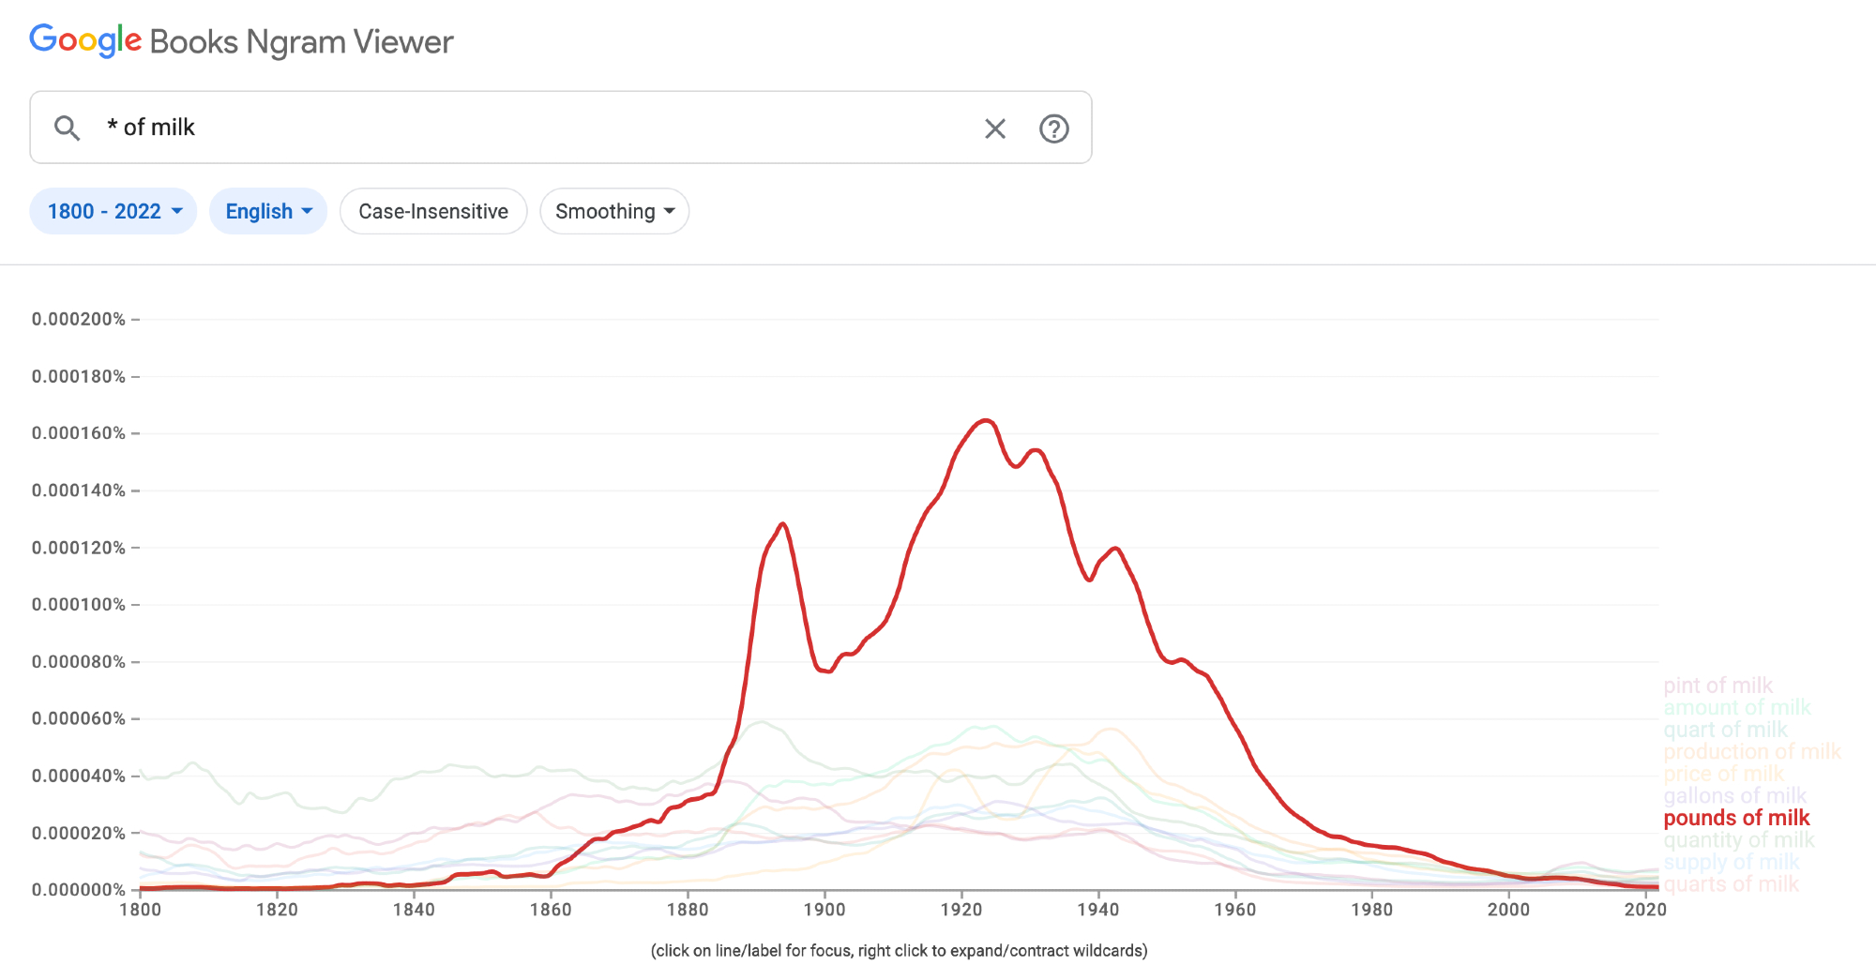The width and height of the screenshot is (1876, 965).
Task: Clear the search query with X icon
Action: [995, 128]
